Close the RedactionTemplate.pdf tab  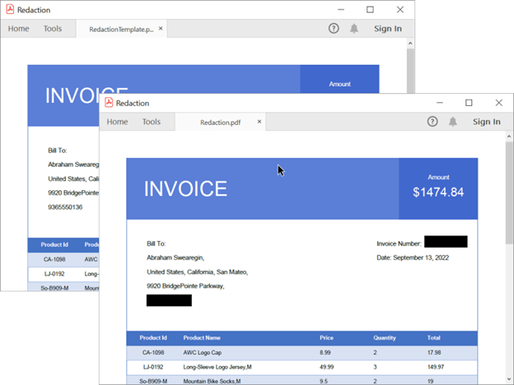click(x=161, y=29)
